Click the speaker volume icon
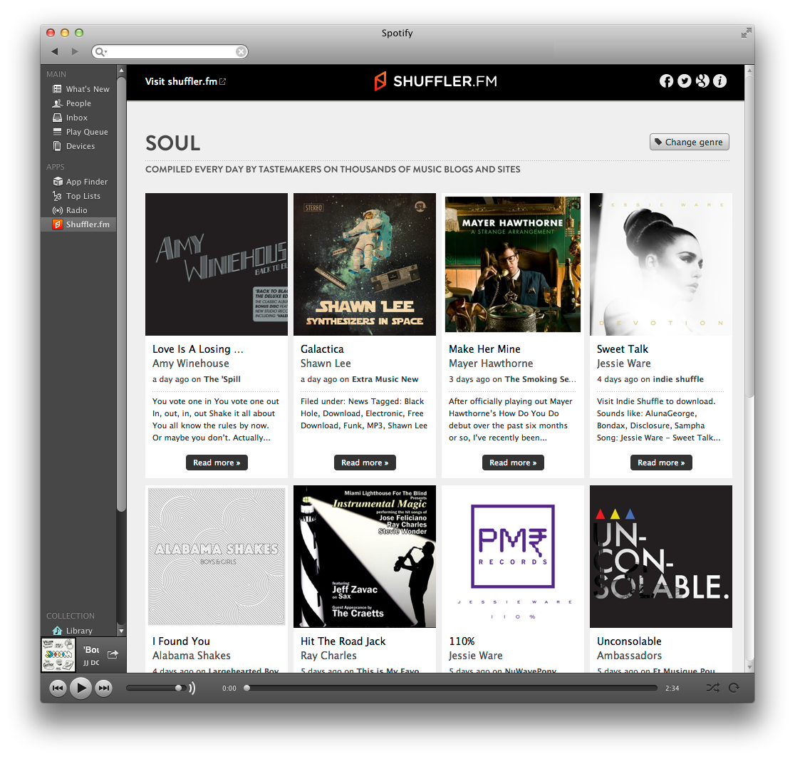795x759 pixels. point(192,688)
